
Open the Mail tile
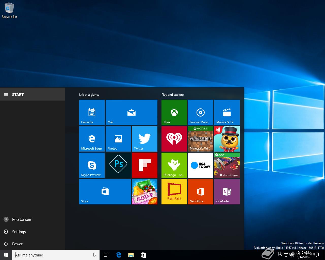(132, 112)
